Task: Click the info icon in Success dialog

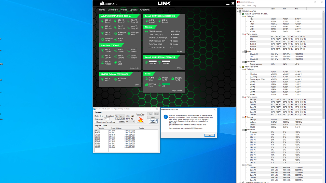Action: pyautogui.click(x=166, y=117)
